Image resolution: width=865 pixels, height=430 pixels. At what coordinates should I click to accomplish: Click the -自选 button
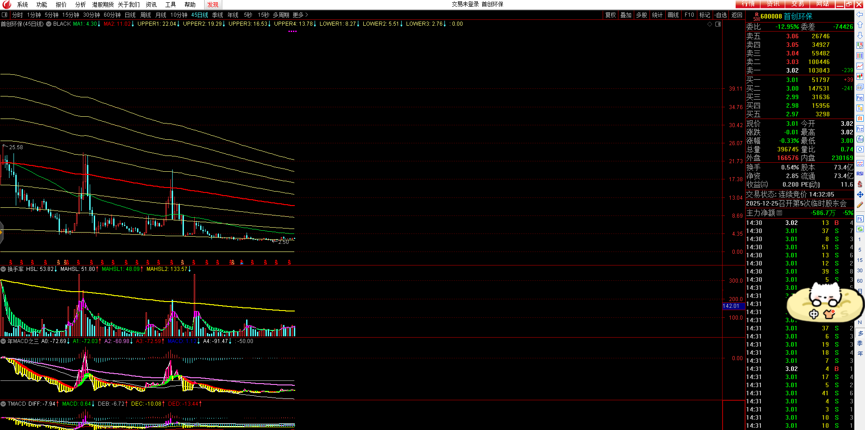(721, 15)
